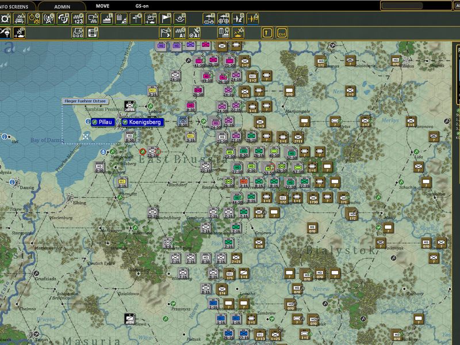Click the unit transfer icon (N)

point(92,19)
